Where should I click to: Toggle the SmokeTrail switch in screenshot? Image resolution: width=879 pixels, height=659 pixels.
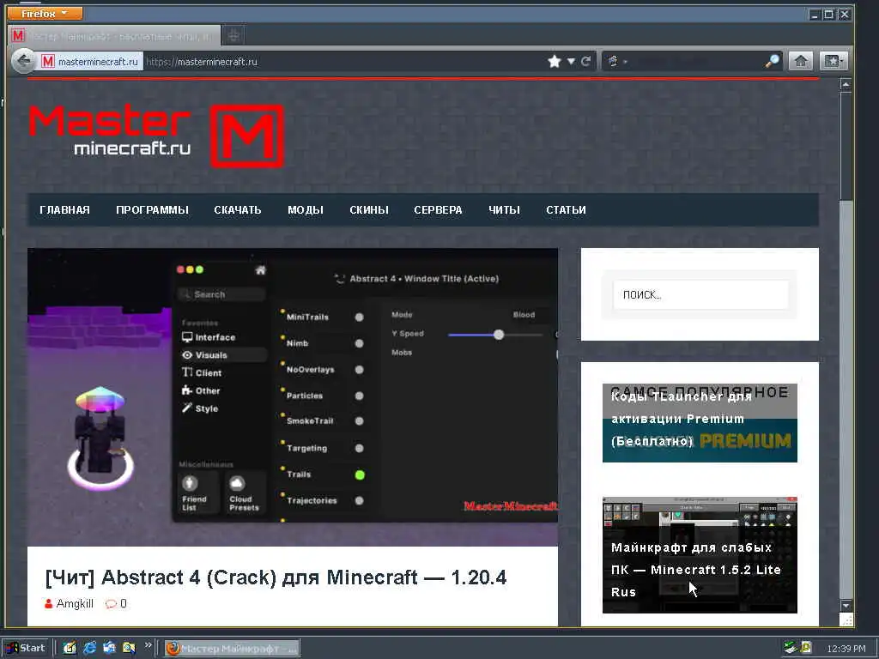coord(360,421)
